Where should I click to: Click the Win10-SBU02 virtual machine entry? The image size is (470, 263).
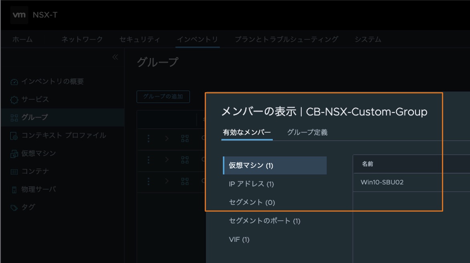(382, 182)
